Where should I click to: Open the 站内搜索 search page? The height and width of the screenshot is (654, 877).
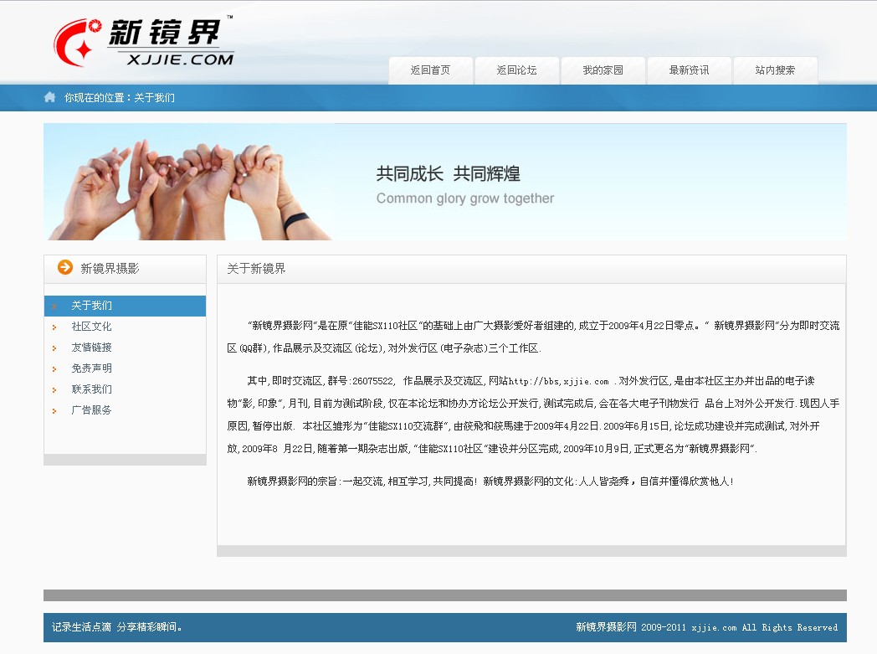point(776,70)
